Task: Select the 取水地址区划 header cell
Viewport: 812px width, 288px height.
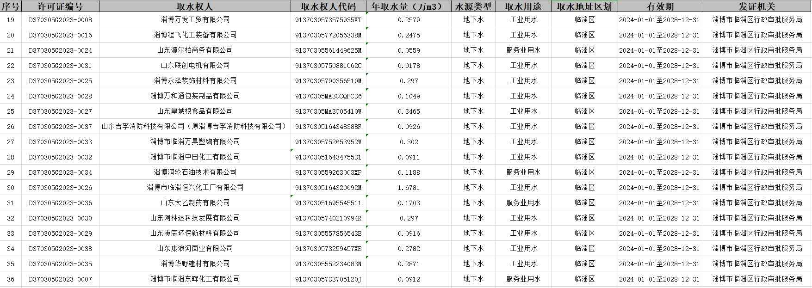Action: pos(584,6)
